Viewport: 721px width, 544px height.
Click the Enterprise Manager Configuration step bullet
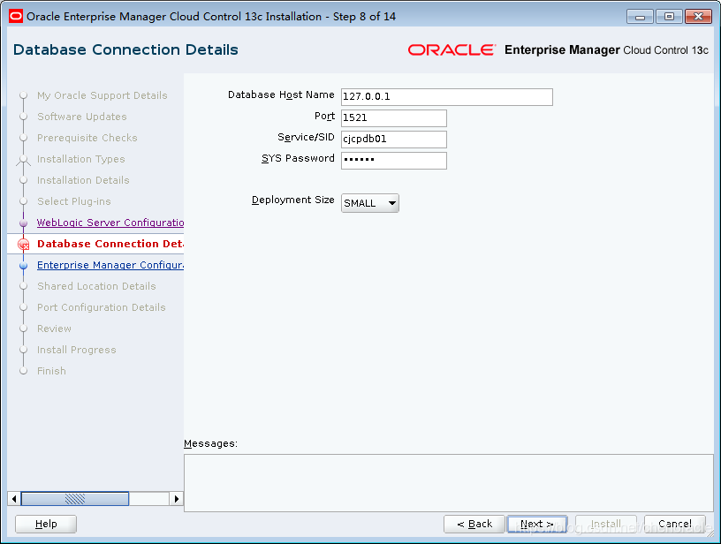coord(24,266)
